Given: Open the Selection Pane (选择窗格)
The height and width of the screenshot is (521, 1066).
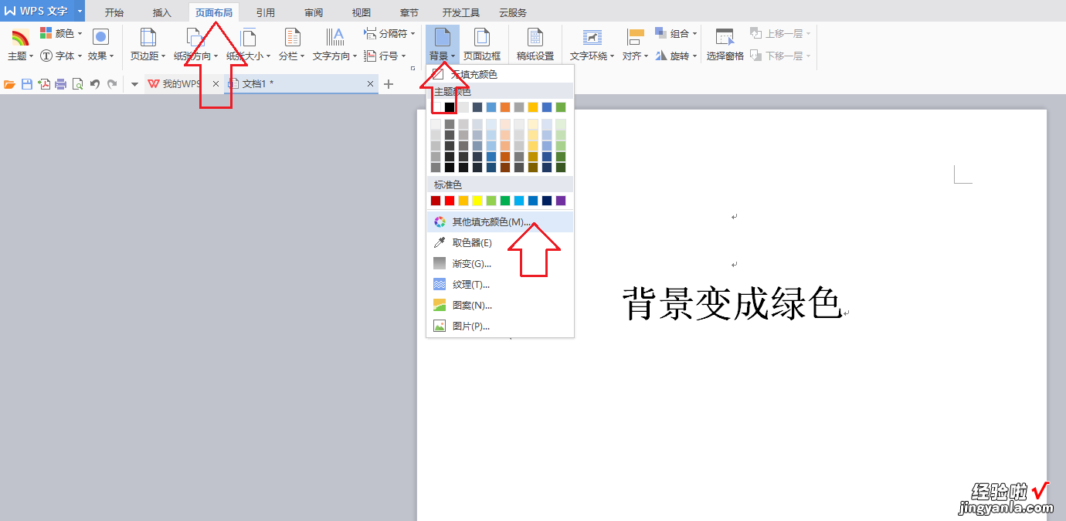Looking at the screenshot, I should point(725,46).
